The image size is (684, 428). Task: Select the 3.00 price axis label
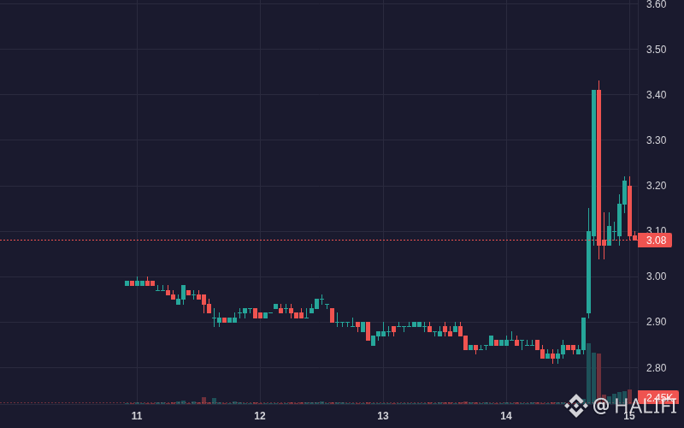coord(656,276)
